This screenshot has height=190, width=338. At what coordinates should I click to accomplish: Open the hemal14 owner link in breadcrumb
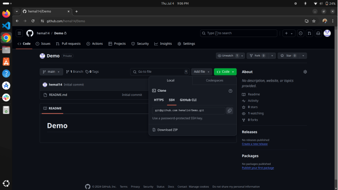click(x=43, y=33)
